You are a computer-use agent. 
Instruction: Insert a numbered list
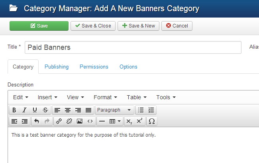tap(151, 110)
